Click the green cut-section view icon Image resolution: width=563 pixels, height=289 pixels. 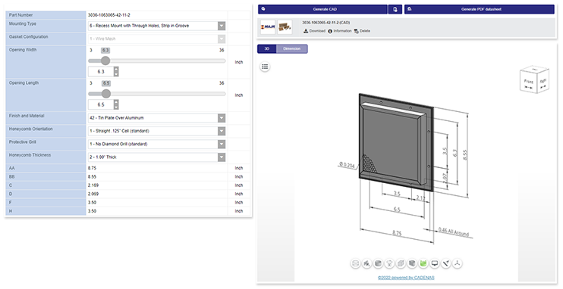tap(423, 263)
